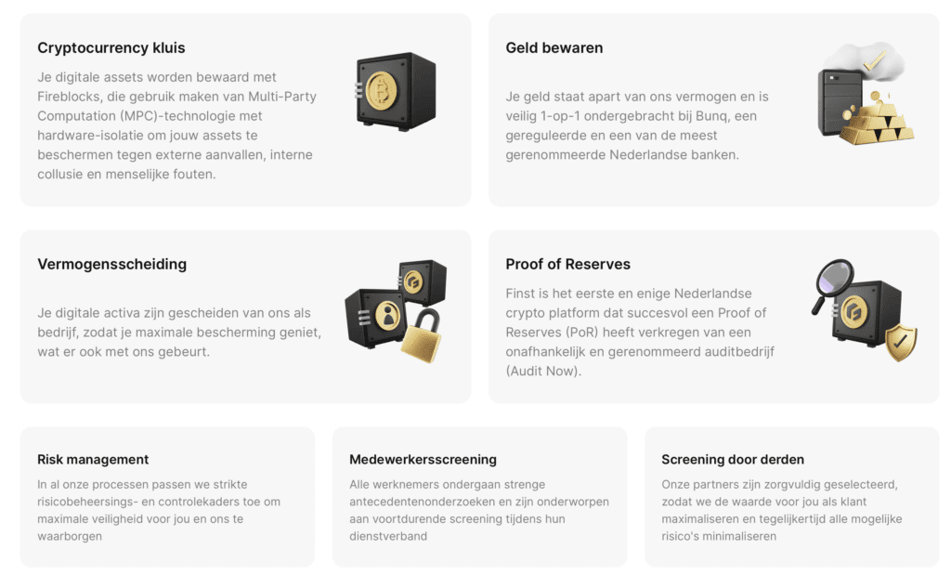Select the Cryptocurrency kluis heading
Screen dimensions: 951x575
[111, 48]
